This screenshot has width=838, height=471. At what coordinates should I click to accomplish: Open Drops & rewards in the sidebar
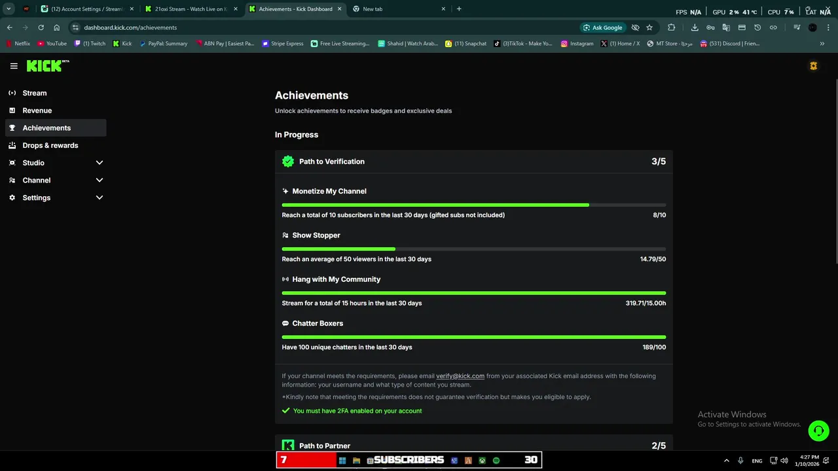[x=56, y=145]
